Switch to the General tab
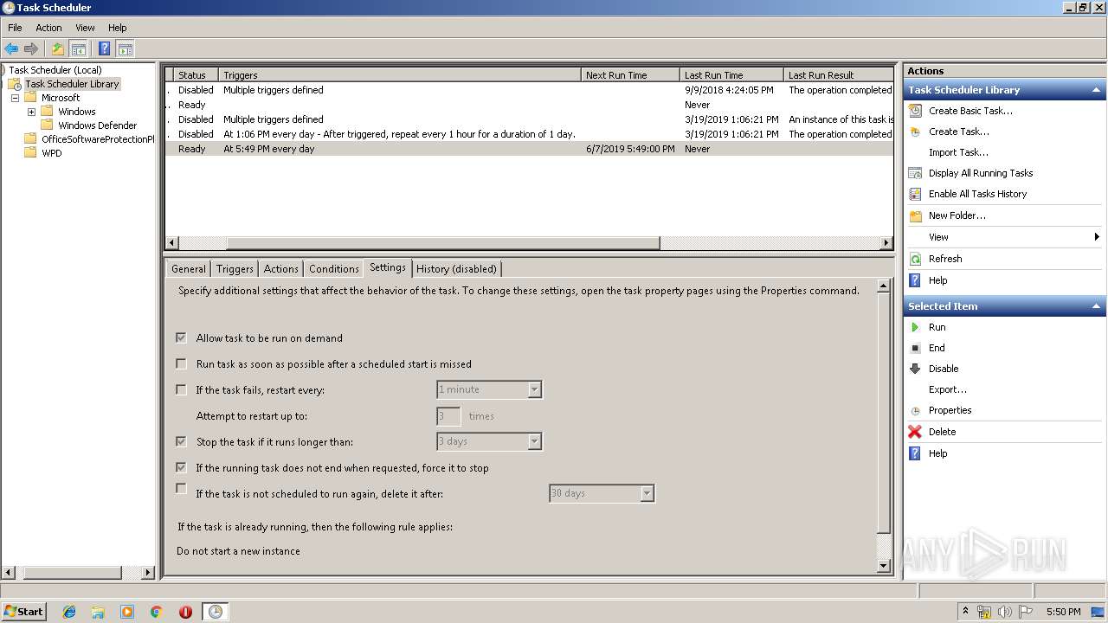 pyautogui.click(x=189, y=269)
